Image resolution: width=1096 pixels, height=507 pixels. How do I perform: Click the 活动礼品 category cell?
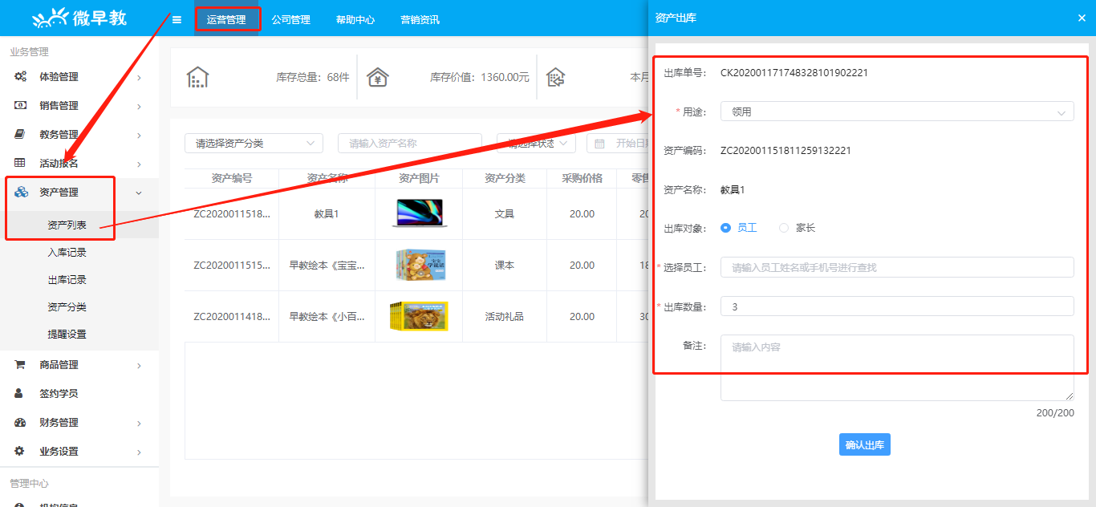(x=505, y=317)
